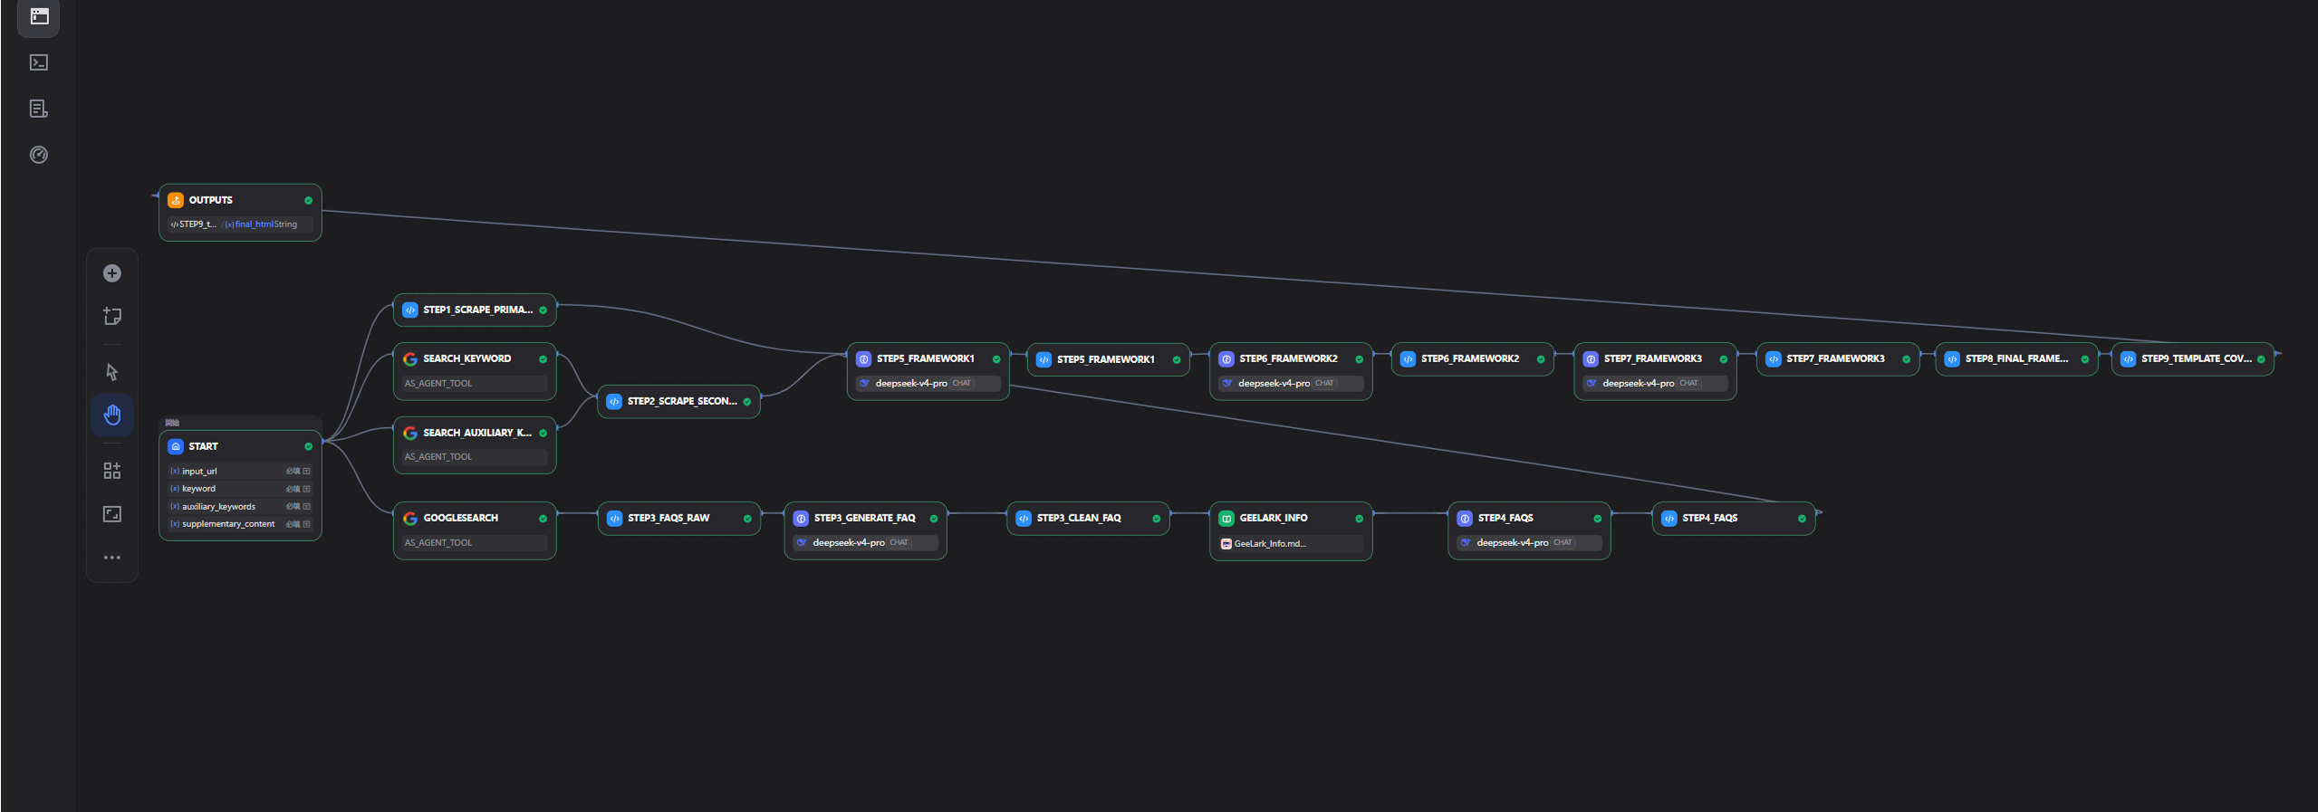Click the Google icon on GOOGLESEARCH

click(410, 518)
